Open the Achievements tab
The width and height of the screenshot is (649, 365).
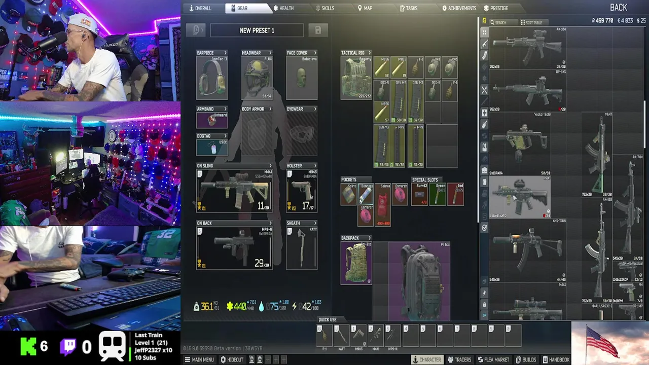click(459, 8)
